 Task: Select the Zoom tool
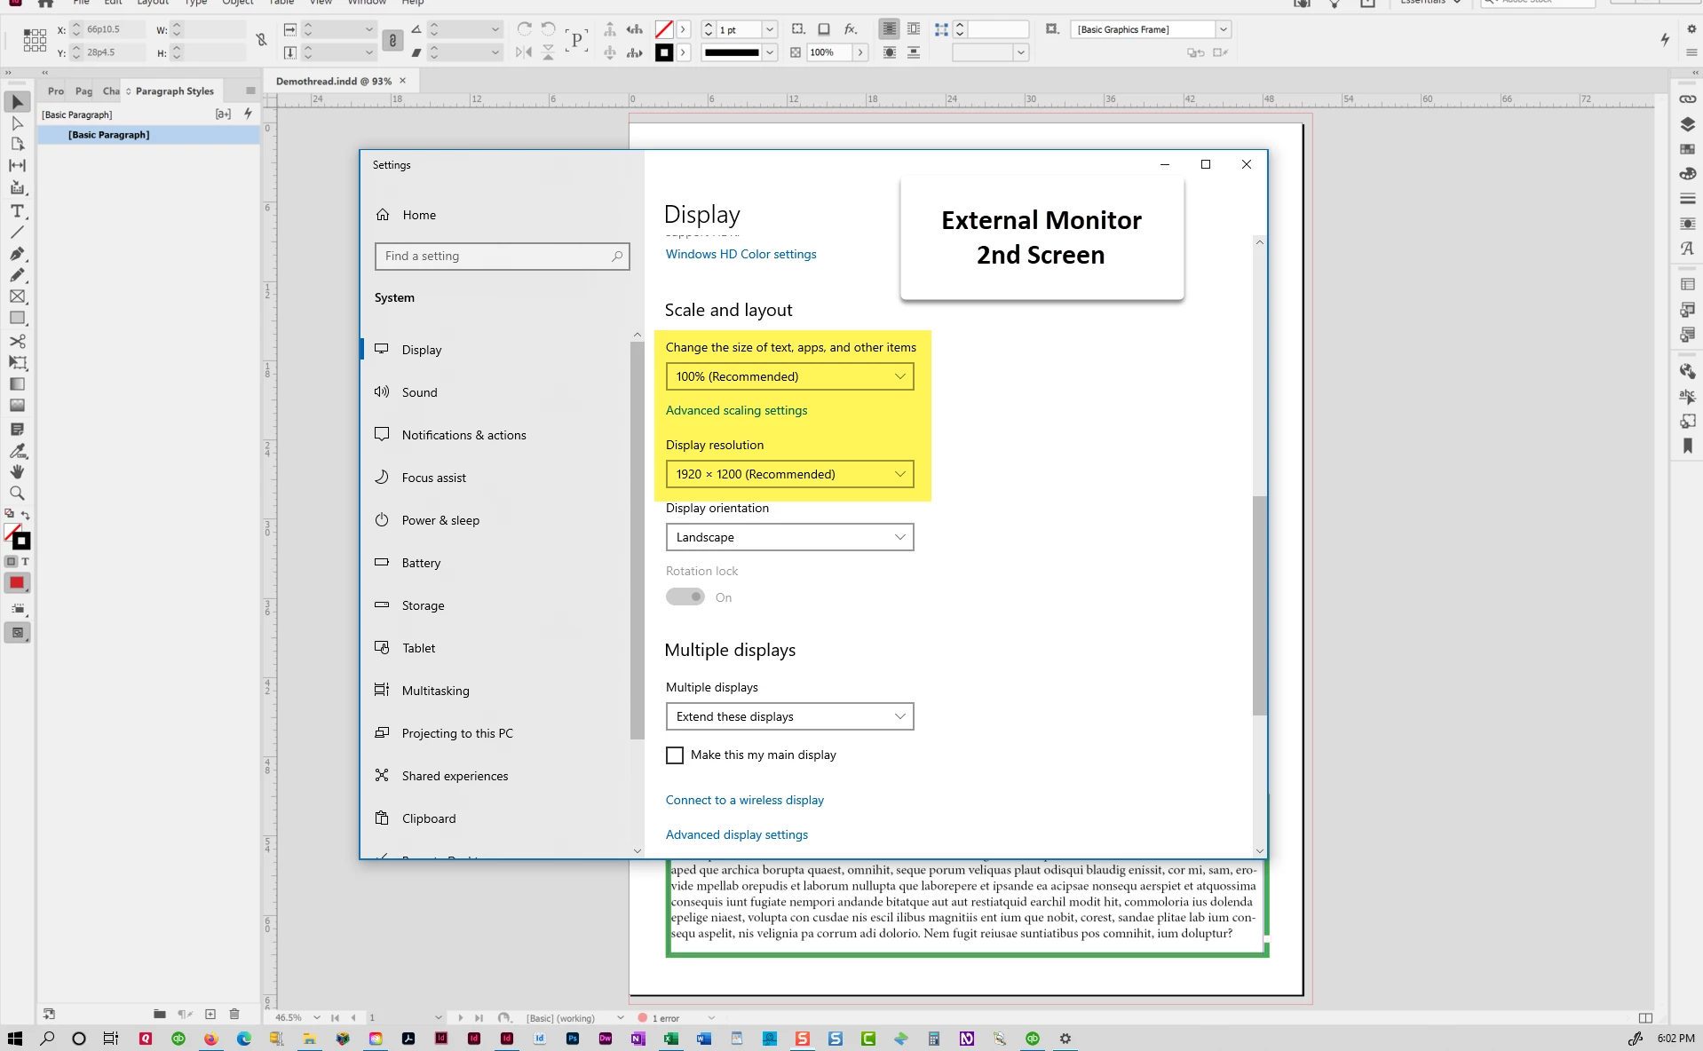pyautogui.click(x=17, y=493)
